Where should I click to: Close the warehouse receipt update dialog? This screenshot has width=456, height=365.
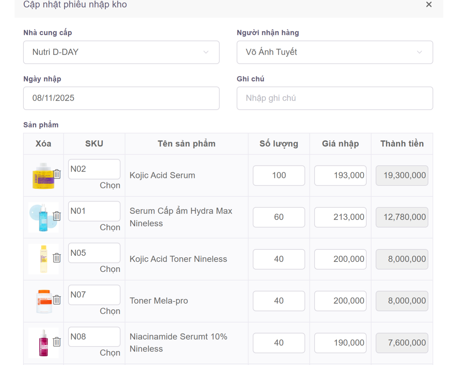(429, 5)
